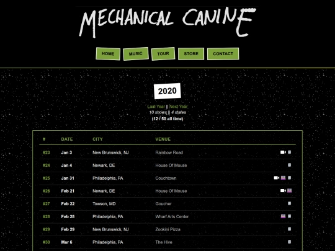Click the '10 shows || 4 states' text

click(167, 112)
